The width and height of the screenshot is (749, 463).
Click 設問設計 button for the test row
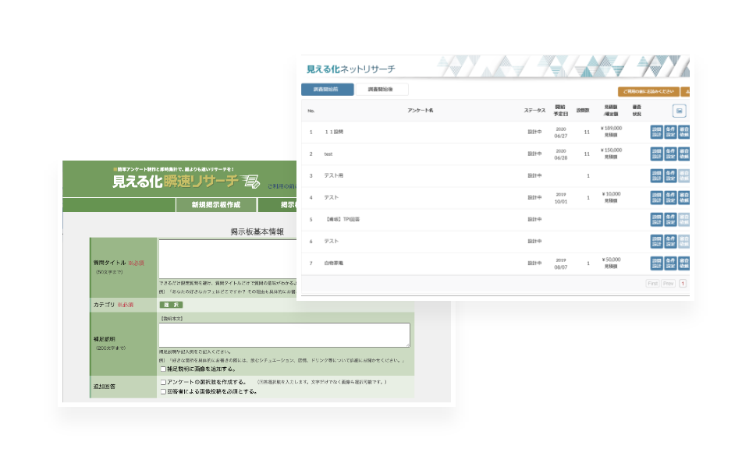point(656,154)
